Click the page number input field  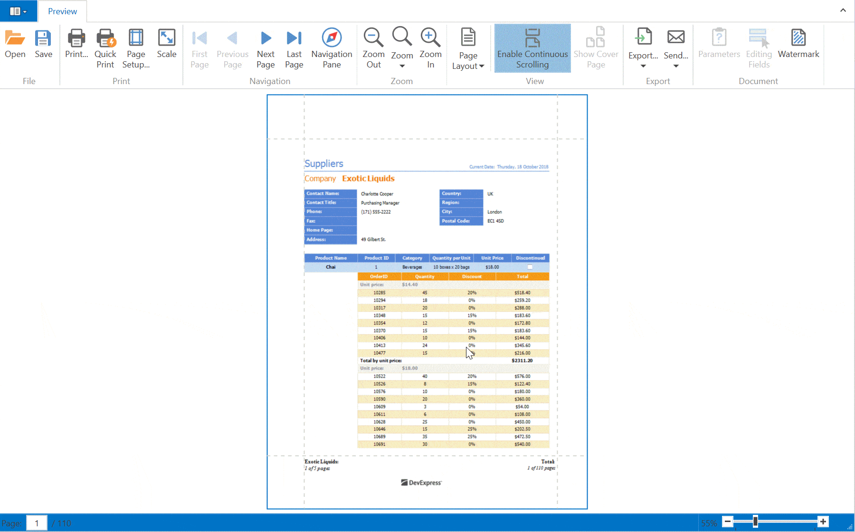(x=37, y=523)
